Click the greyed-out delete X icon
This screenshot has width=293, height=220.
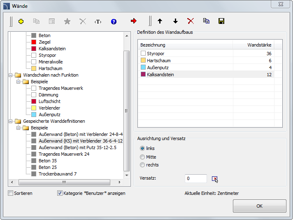83,21
